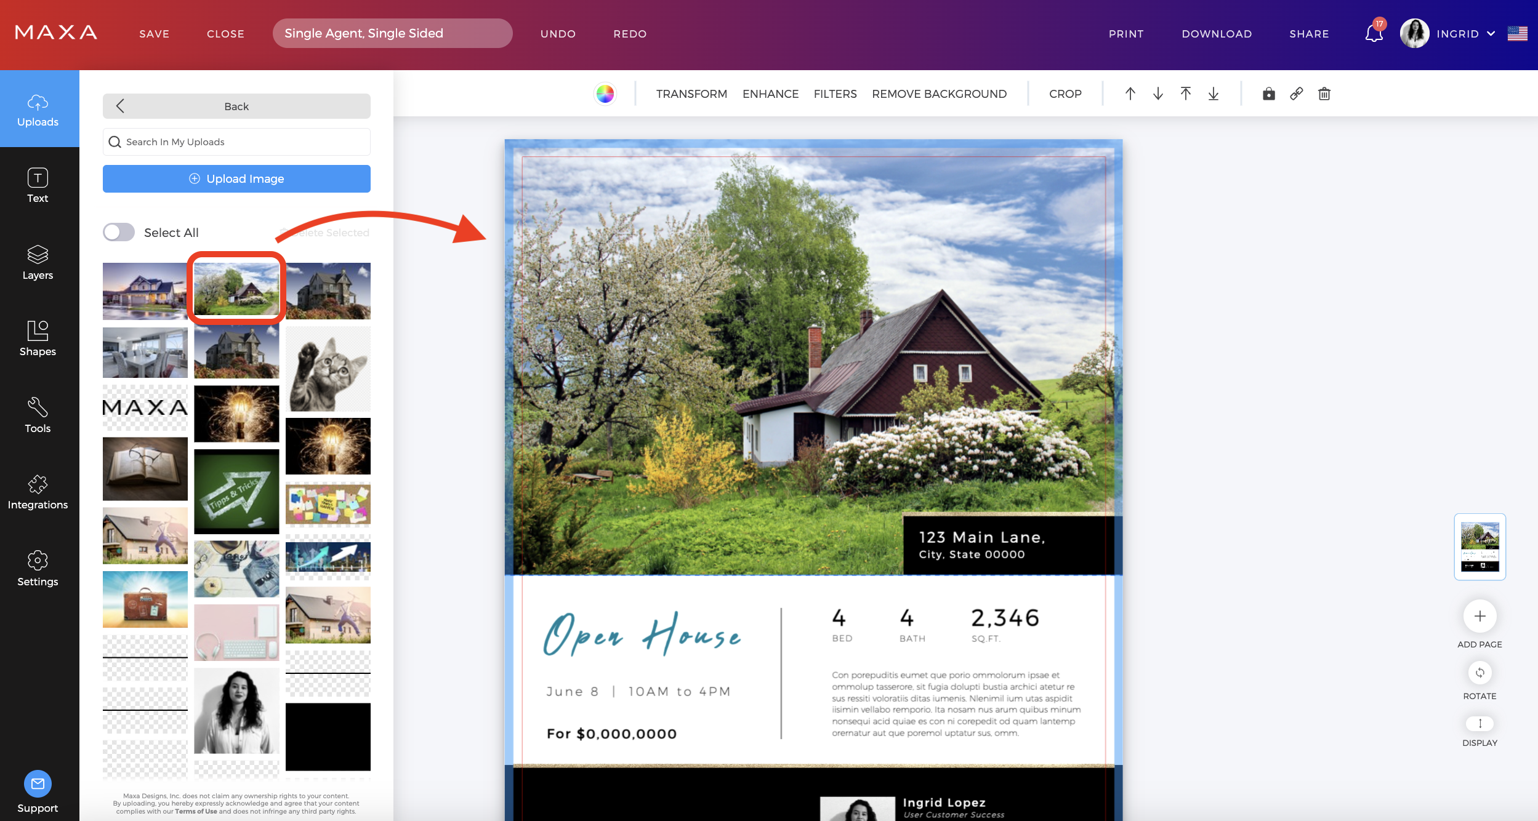Open the US flag language selector
This screenshot has height=821, width=1538.
[1518, 33]
